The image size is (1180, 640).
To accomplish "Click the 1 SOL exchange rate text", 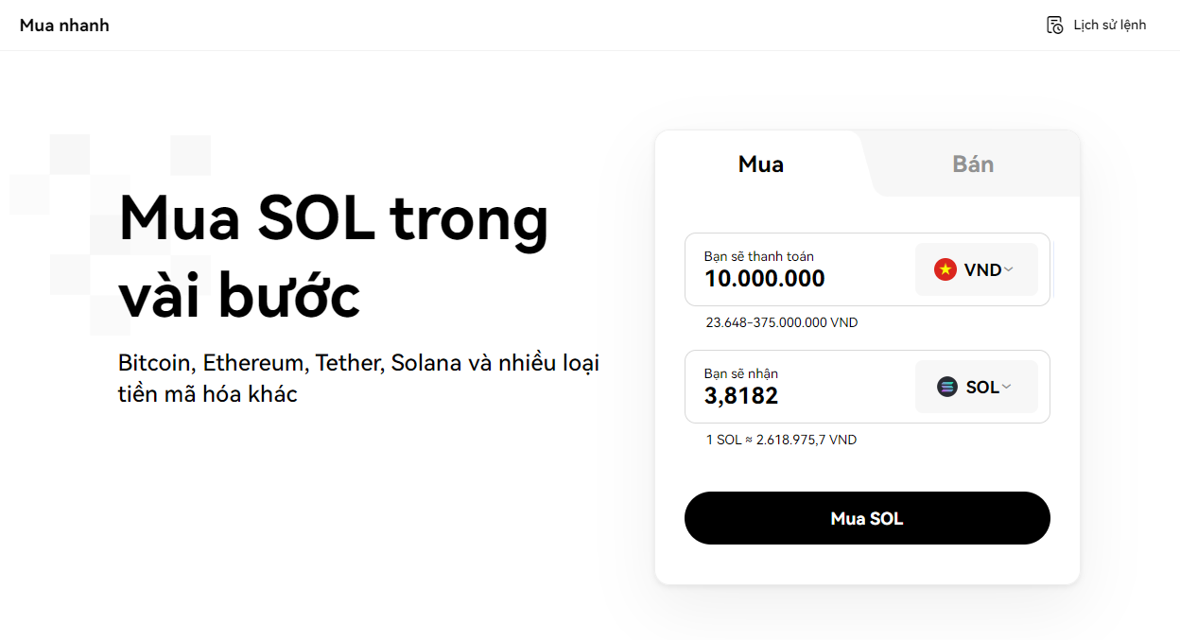I will point(781,440).
